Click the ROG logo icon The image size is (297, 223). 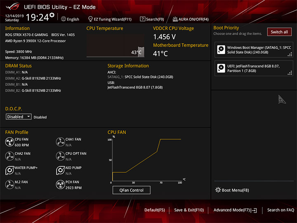click(x=13, y=7)
